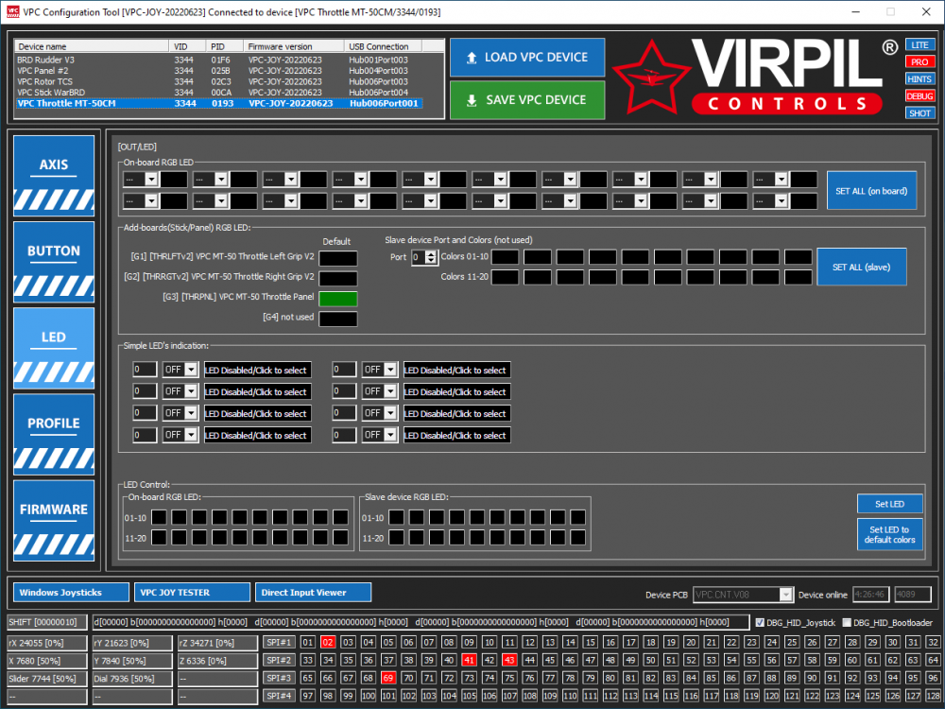The width and height of the screenshot is (945, 709).
Task: Toggle the HINTS option
Action: pos(919,79)
